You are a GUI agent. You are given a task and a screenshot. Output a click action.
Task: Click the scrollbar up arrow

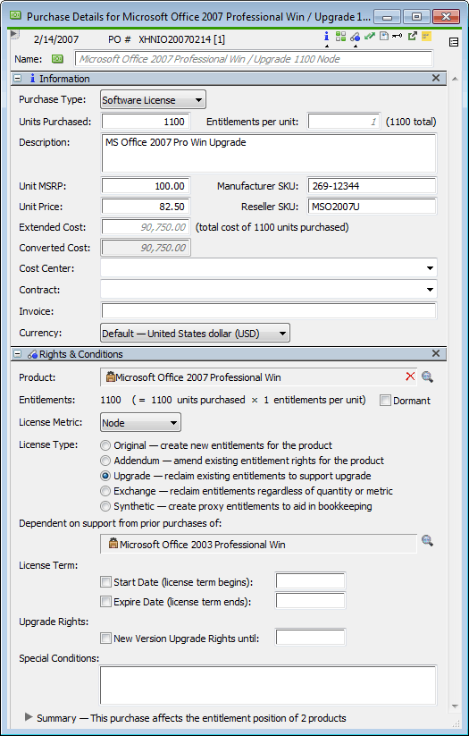coord(454,79)
